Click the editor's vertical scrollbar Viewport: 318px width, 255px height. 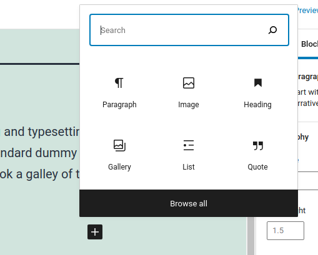251,236
